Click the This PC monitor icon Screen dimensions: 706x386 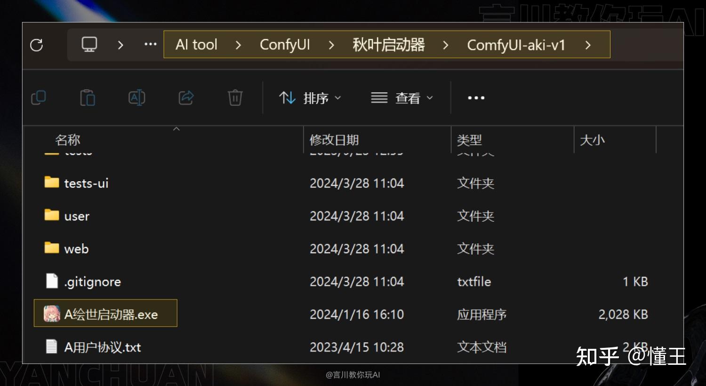click(x=89, y=44)
